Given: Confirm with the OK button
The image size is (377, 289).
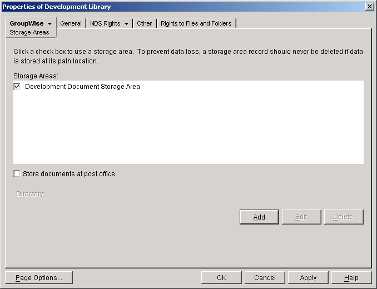Looking at the screenshot, I should (x=221, y=278).
